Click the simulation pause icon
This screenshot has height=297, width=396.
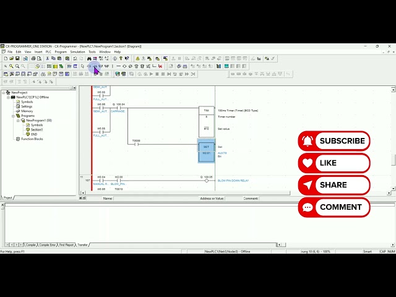coord(163,74)
